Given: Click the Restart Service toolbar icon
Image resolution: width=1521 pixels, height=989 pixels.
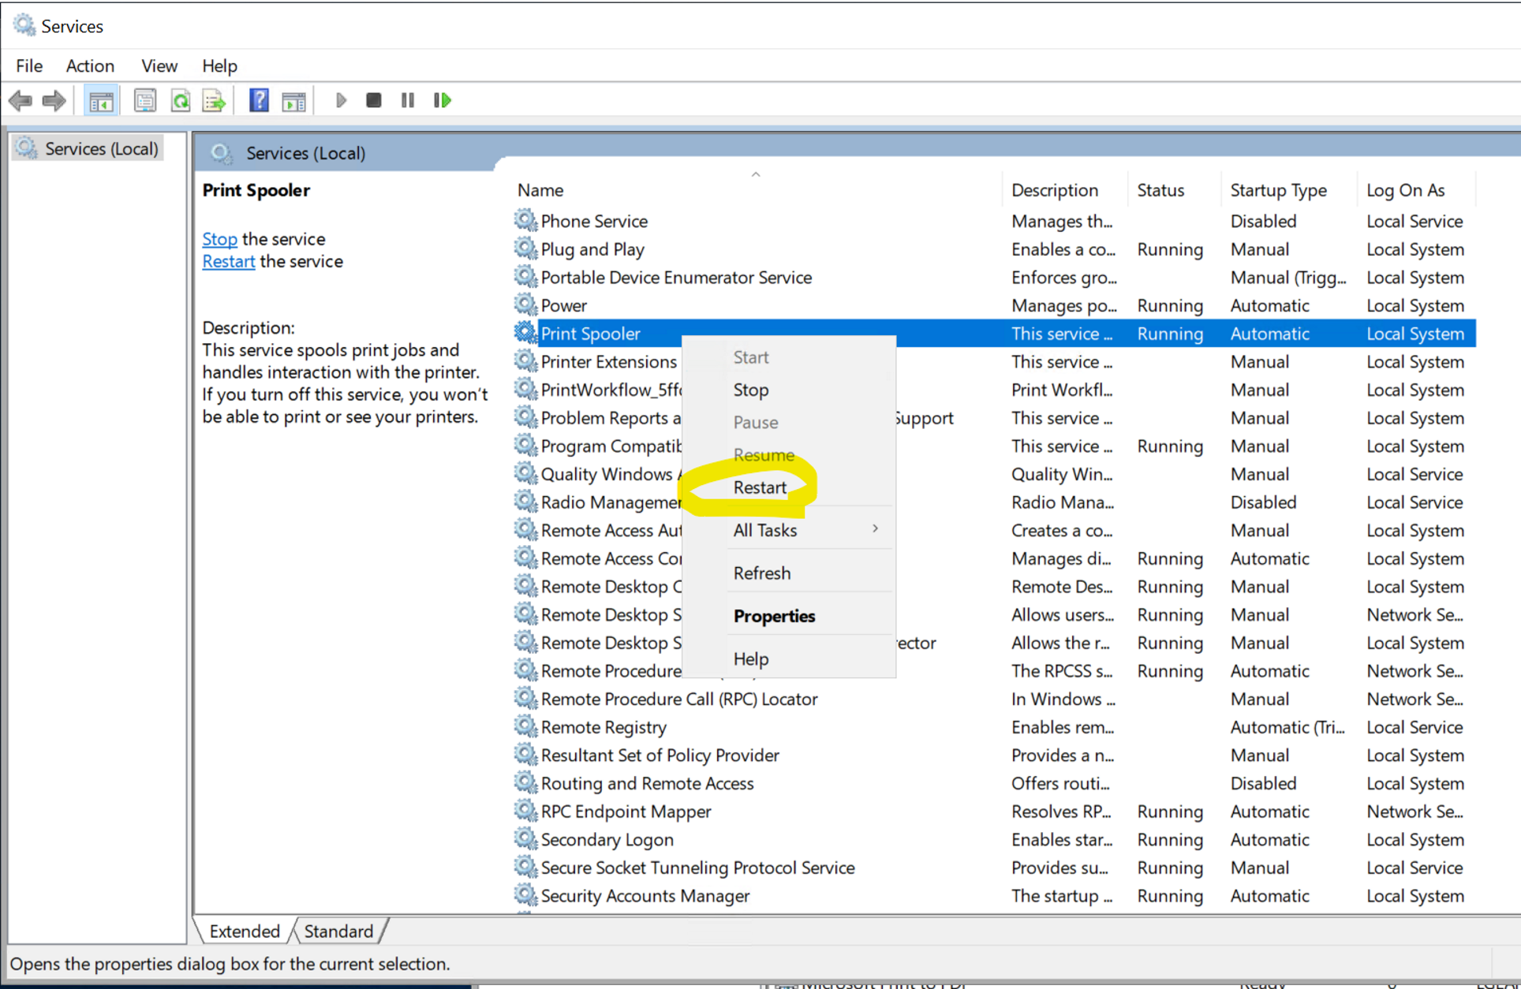Looking at the screenshot, I should pos(443,101).
